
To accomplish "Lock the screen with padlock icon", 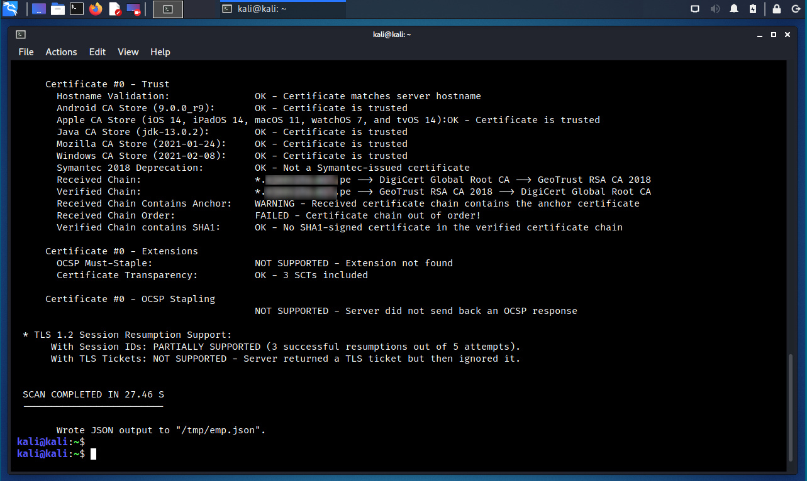I will (777, 9).
